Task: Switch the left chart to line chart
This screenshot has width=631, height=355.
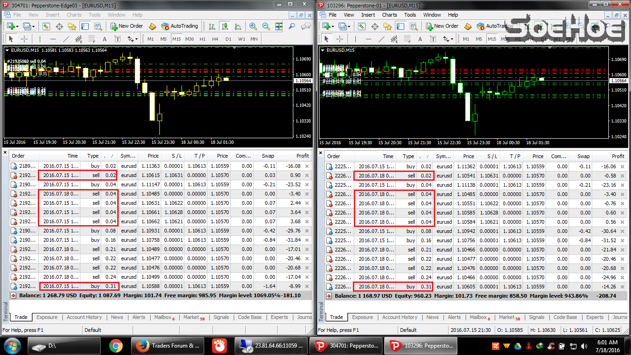Action: tap(237, 26)
